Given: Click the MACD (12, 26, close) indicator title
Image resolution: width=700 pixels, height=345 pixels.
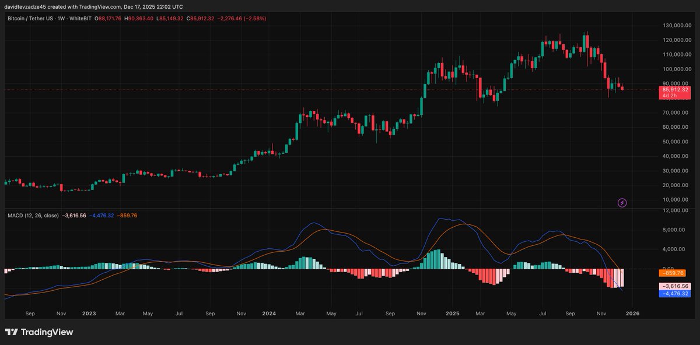Looking at the screenshot, I should 33,216.
